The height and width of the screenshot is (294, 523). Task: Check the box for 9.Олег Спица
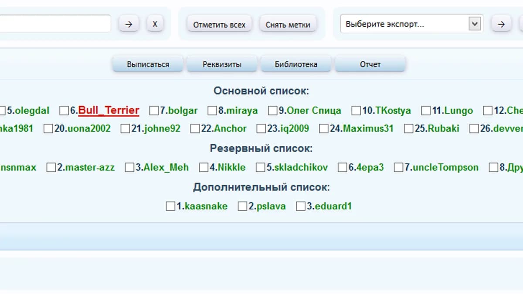(273, 111)
